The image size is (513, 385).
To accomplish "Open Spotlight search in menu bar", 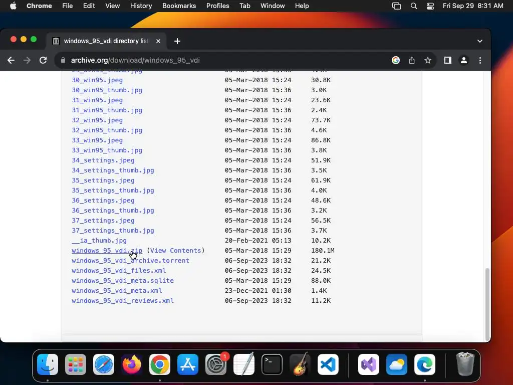I will coord(413,6).
